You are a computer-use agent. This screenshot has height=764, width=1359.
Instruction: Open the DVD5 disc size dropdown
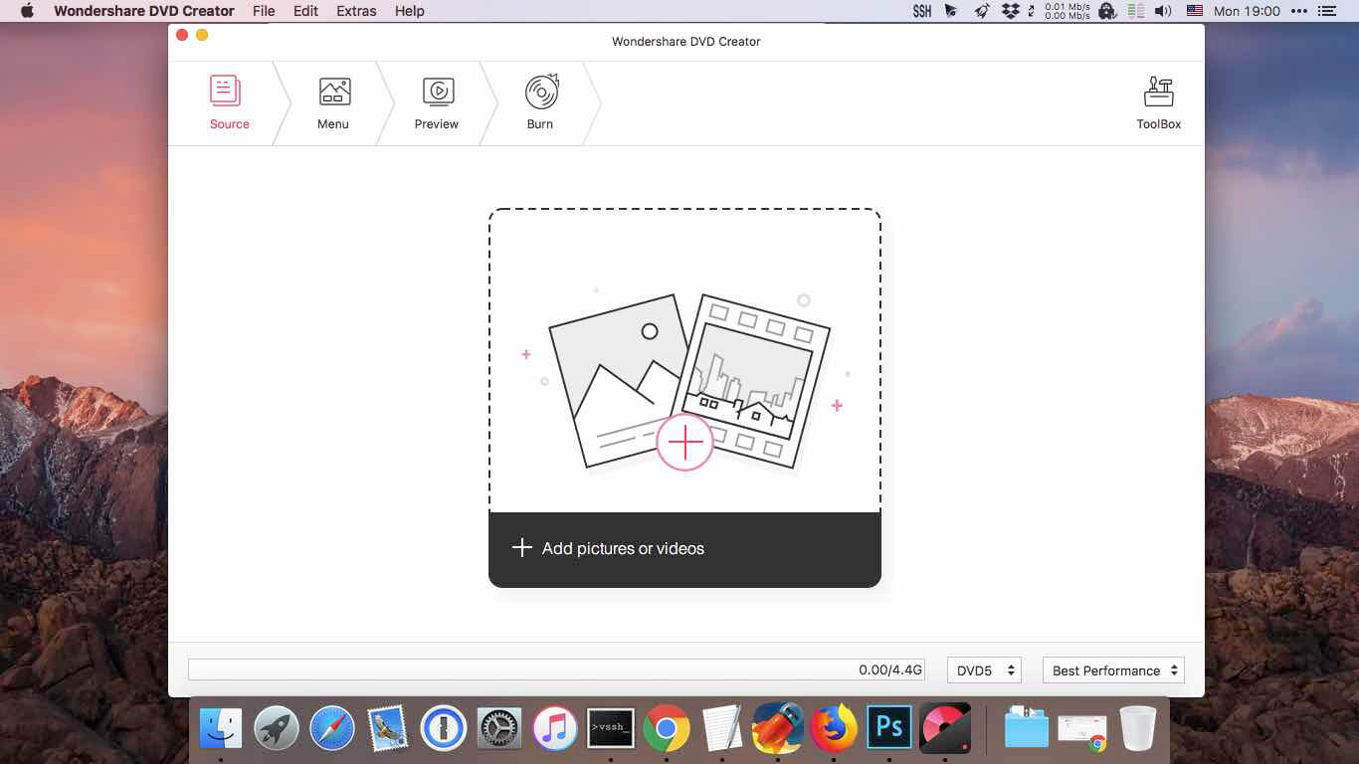[x=984, y=669]
